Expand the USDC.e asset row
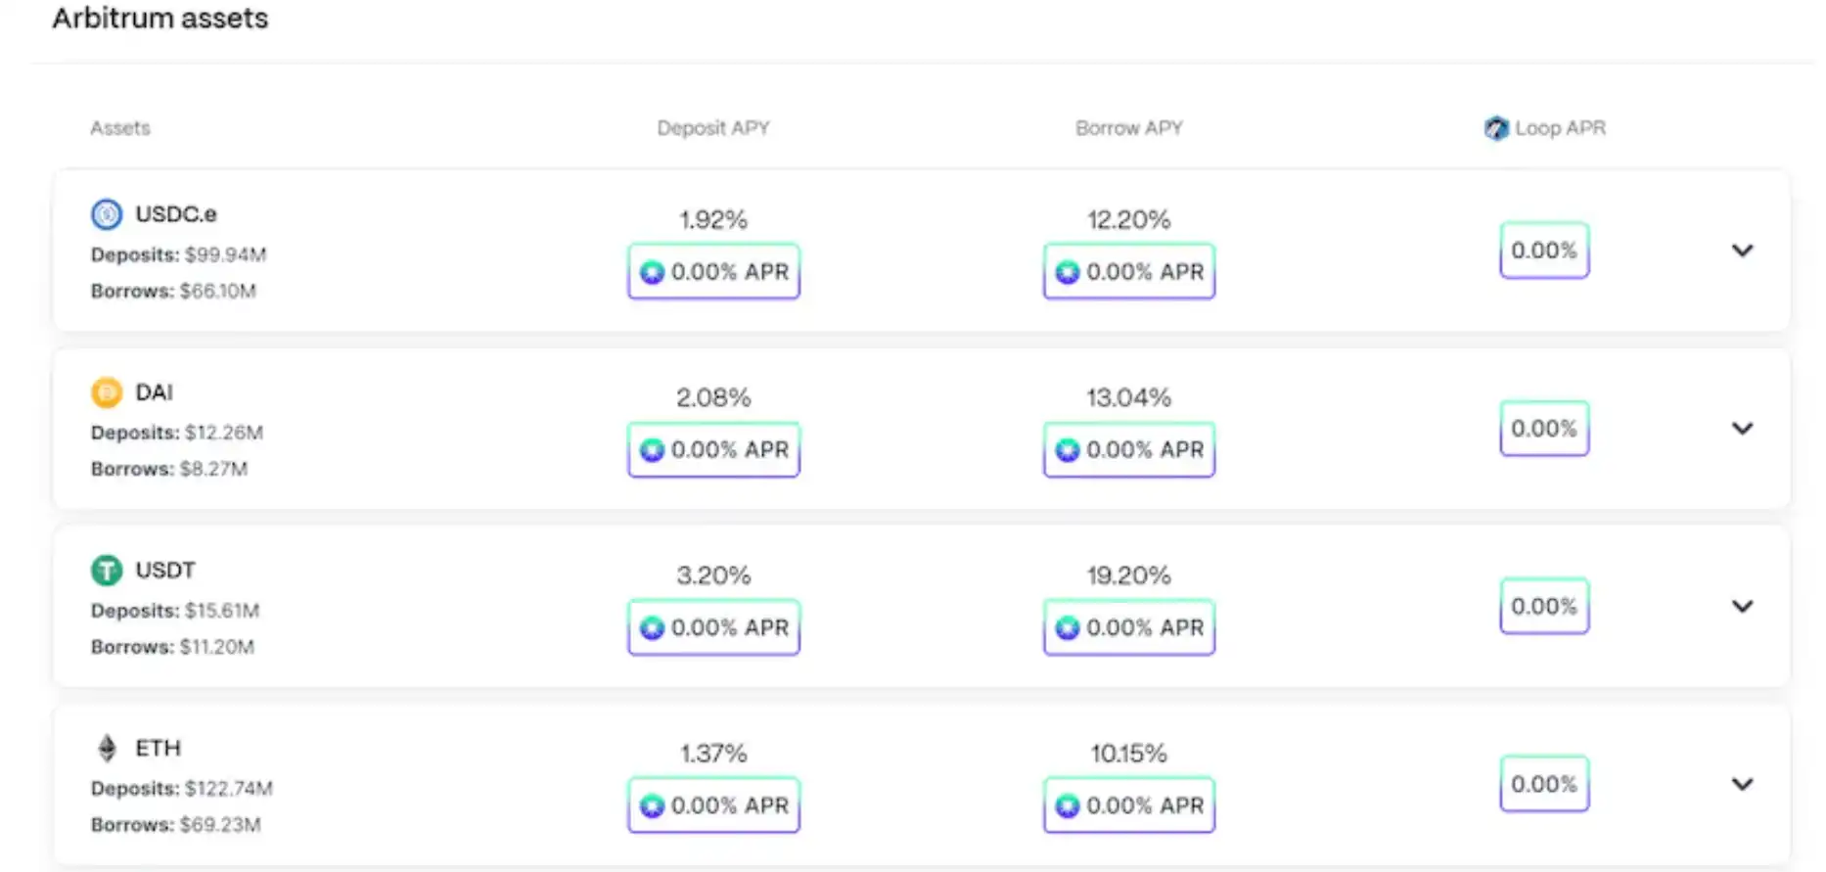 click(x=1742, y=251)
